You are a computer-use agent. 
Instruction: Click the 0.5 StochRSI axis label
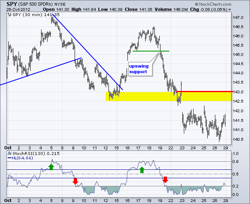[x=235, y=174]
